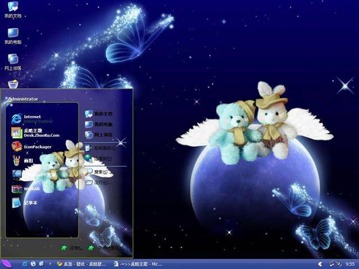Screen dimensions: 359x269
Task: Launch IconPackager from the start menu
Action: (x=31, y=147)
